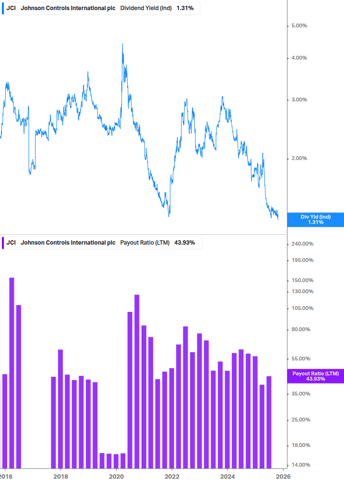The height and width of the screenshot is (483, 344).
Task: Click the 240.00% payout ratio axis label
Action: (302, 244)
